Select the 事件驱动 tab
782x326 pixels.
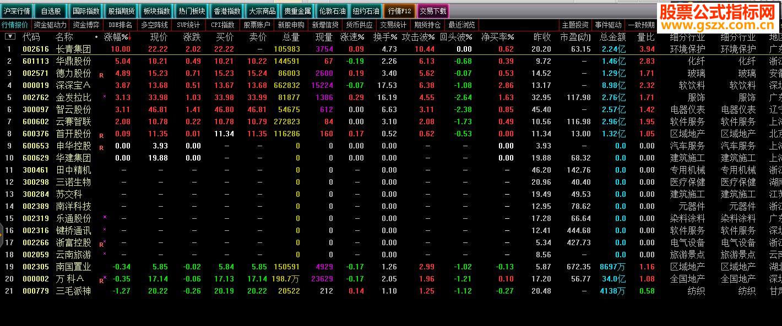(x=609, y=25)
